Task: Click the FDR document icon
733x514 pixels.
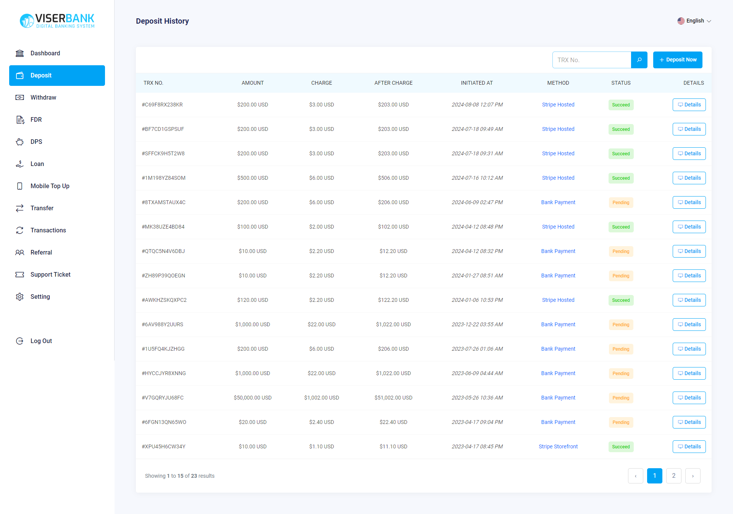Action: [20, 120]
